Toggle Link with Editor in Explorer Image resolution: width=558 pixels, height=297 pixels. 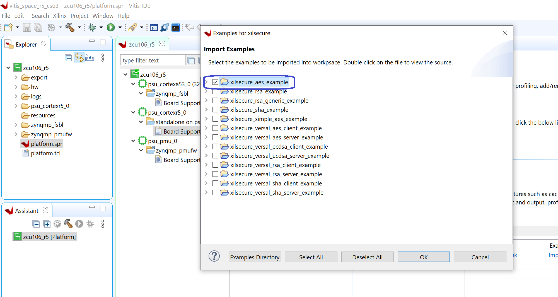pyautogui.click(x=79, y=58)
